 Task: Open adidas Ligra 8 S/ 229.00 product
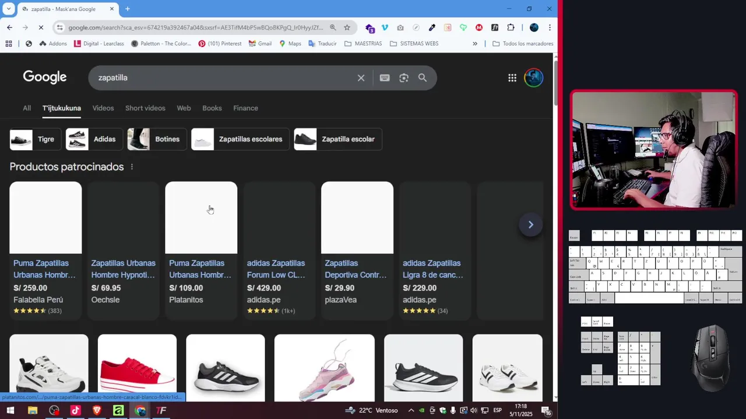[435, 250]
